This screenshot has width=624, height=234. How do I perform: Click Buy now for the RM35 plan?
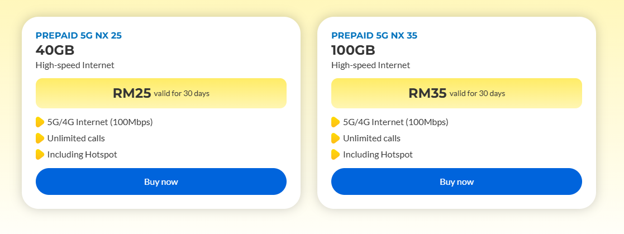click(456, 182)
